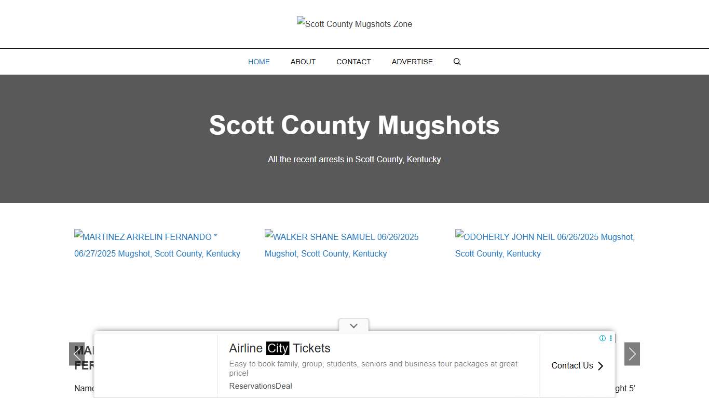Click the ad info icon

pos(602,338)
